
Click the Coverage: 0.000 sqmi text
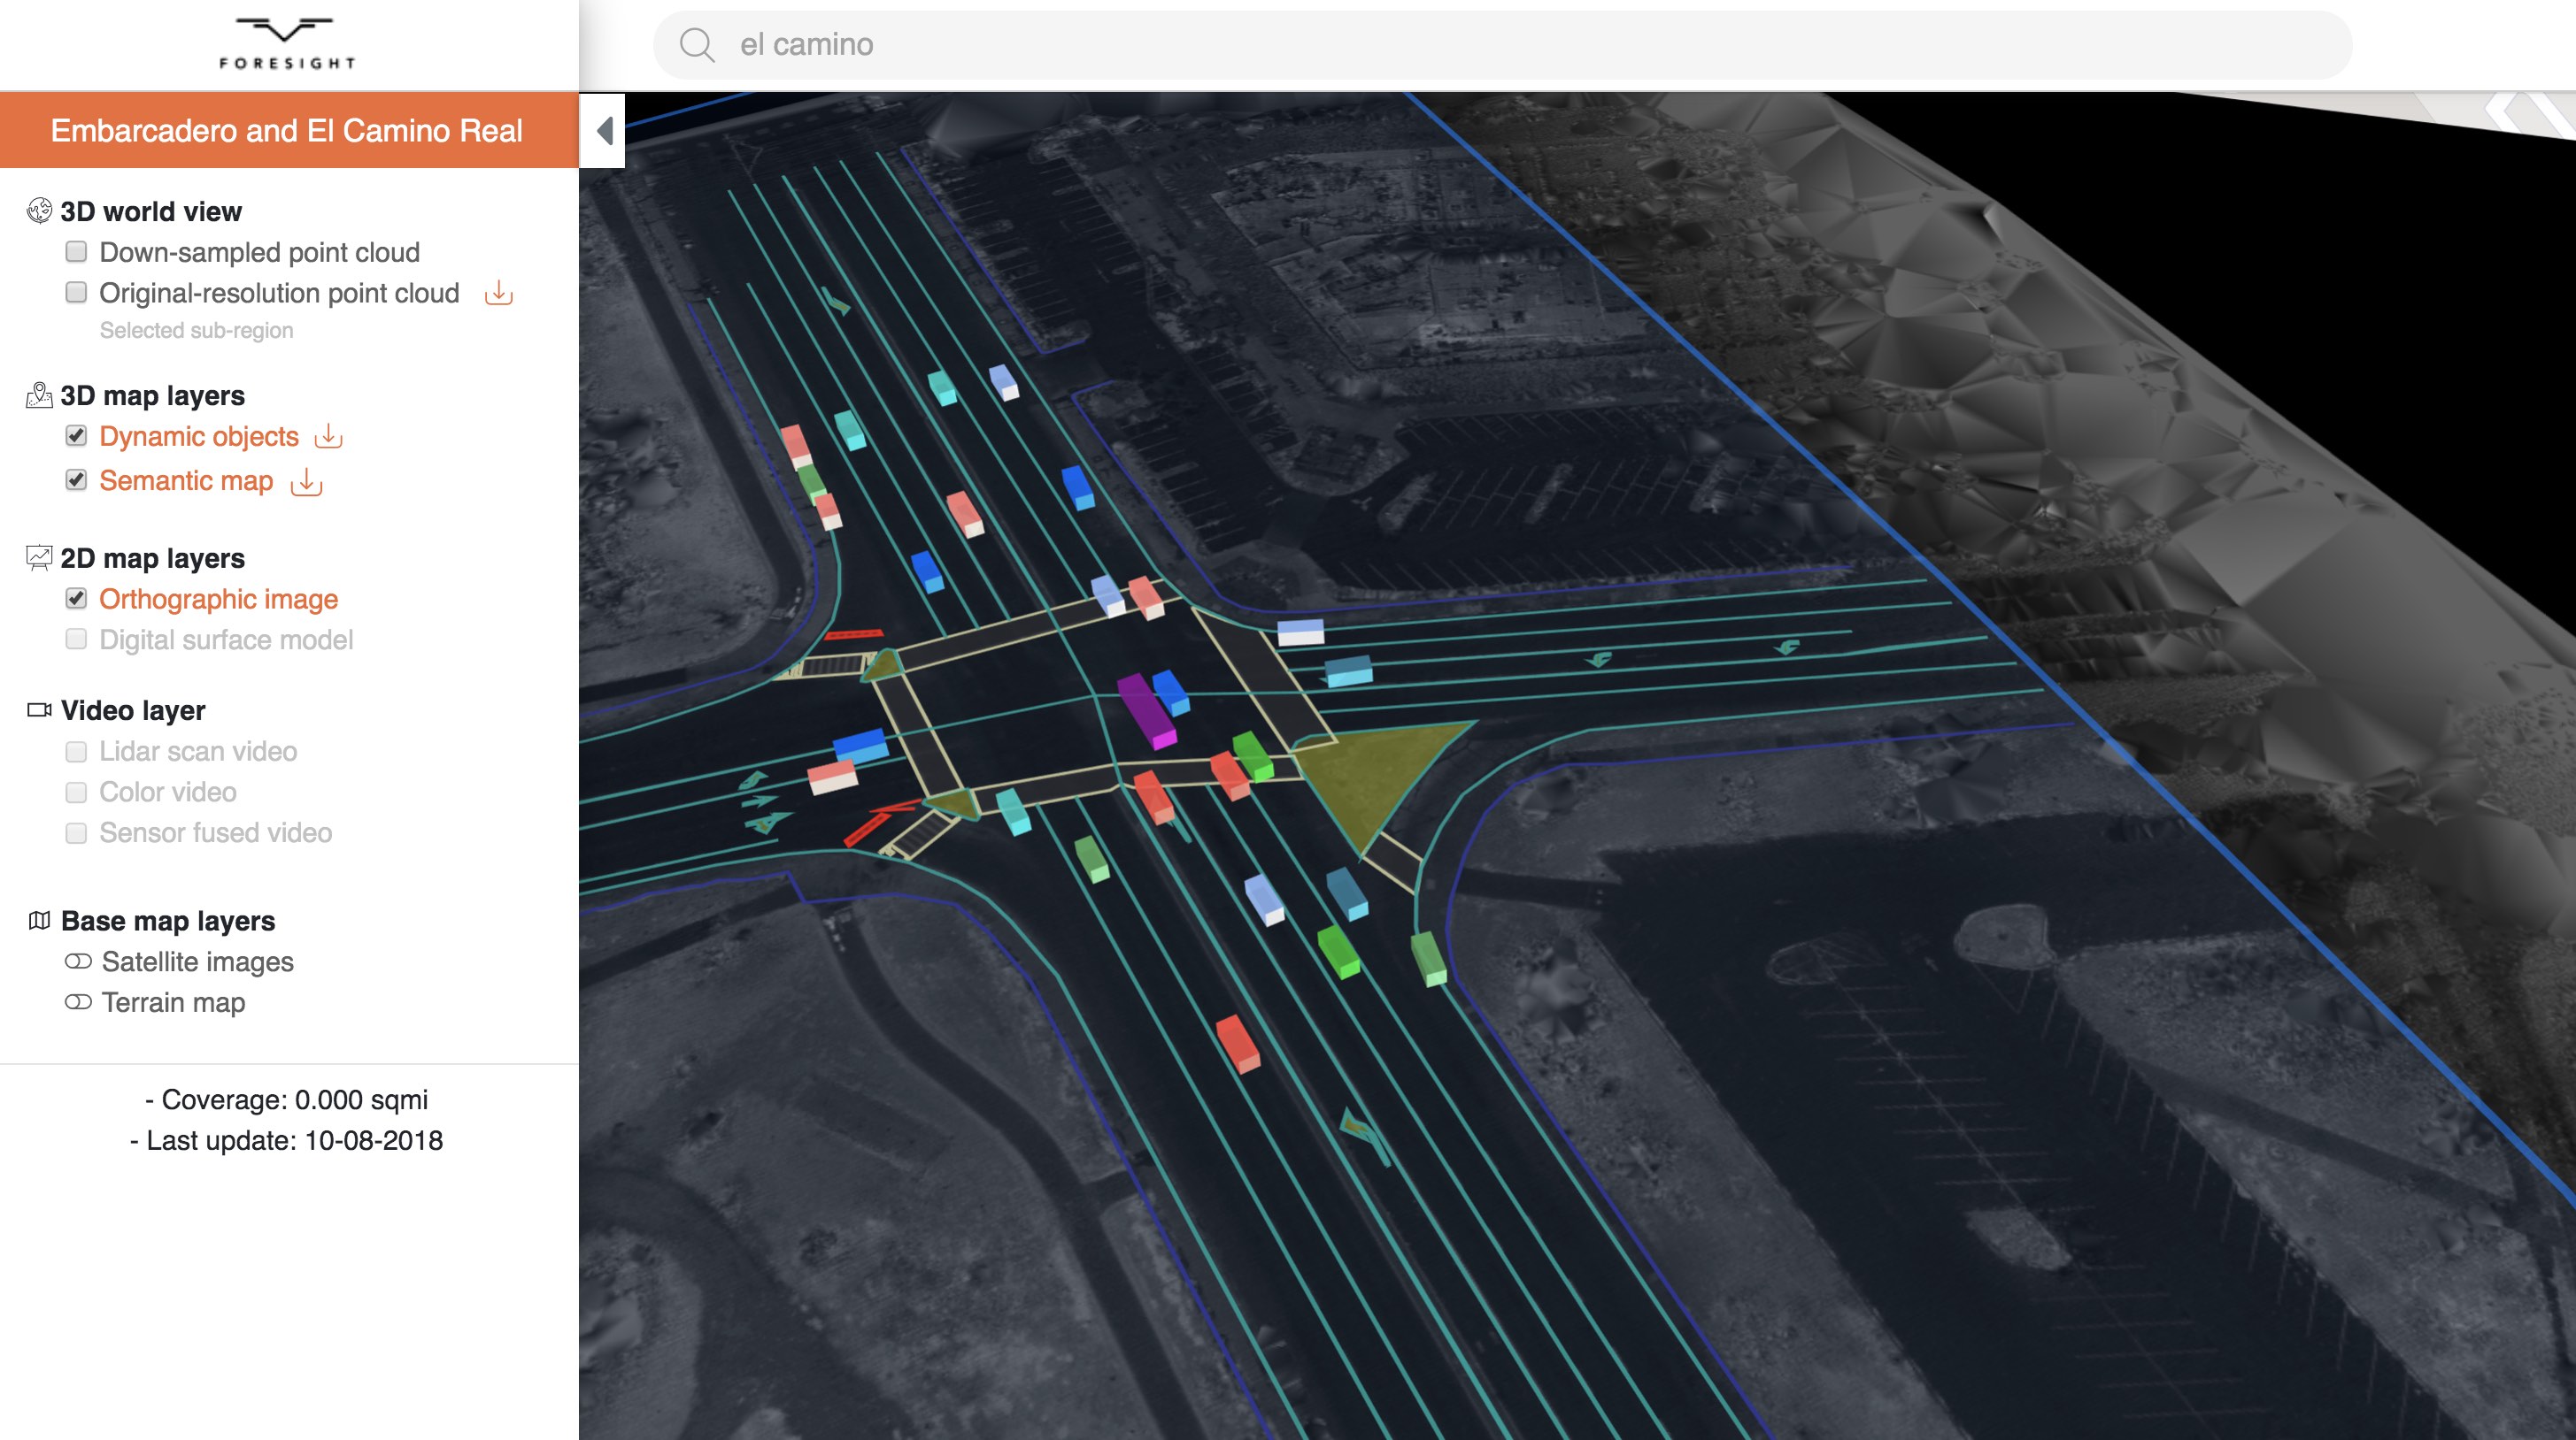(286, 1100)
